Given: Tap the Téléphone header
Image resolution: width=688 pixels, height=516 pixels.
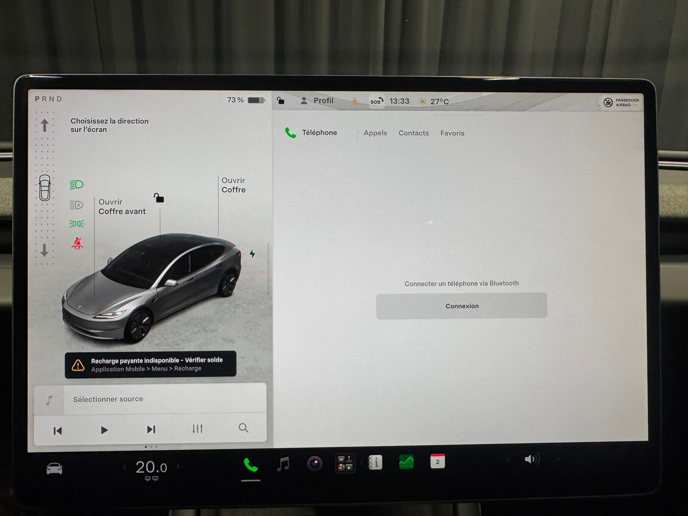Looking at the screenshot, I should [311, 133].
